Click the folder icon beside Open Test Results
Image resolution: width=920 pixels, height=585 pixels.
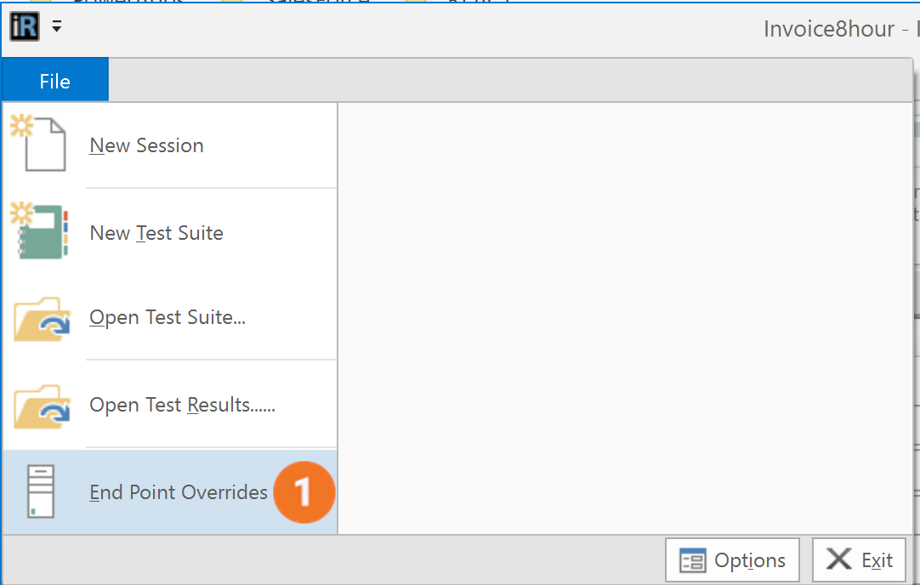click(x=39, y=406)
